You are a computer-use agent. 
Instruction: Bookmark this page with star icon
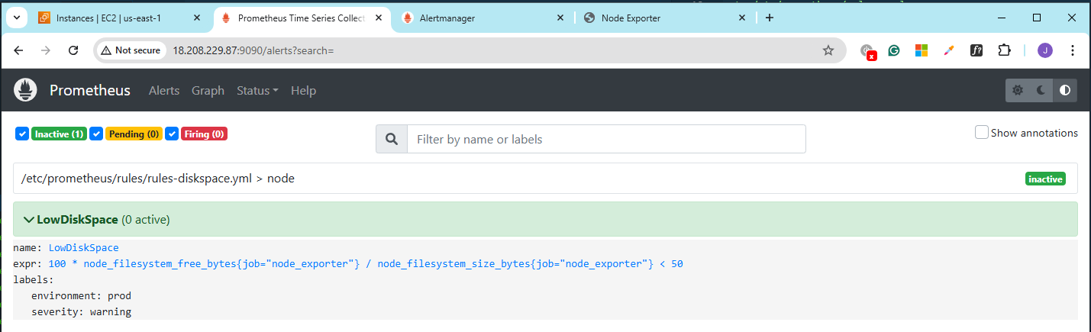(x=828, y=50)
